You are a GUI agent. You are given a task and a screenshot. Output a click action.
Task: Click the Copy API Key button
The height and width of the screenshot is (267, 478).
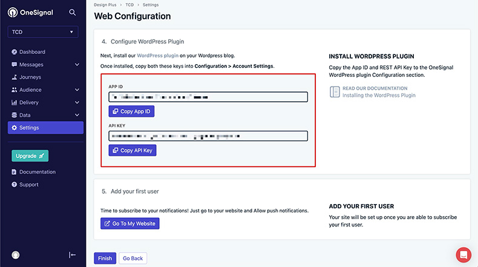(132, 150)
